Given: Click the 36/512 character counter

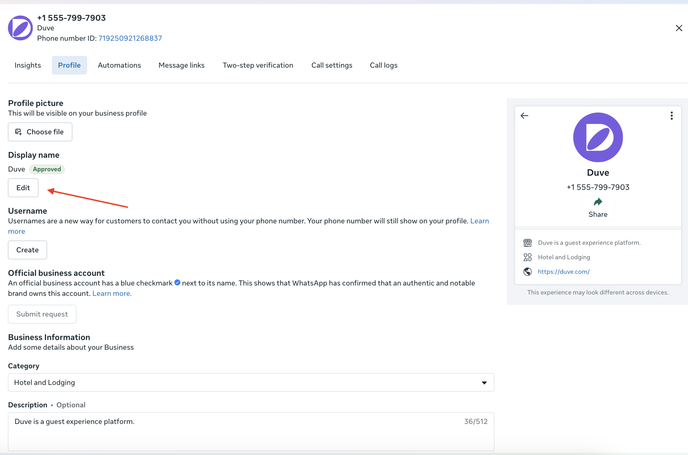Looking at the screenshot, I should pyautogui.click(x=476, y=422).
